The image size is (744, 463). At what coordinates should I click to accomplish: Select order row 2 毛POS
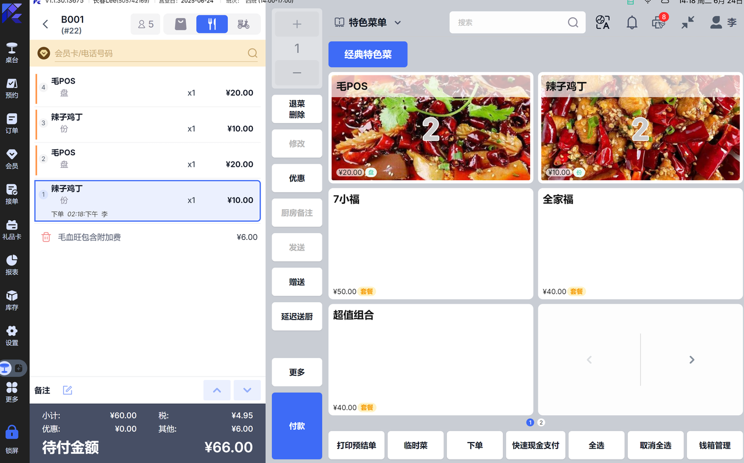point(148,160)
